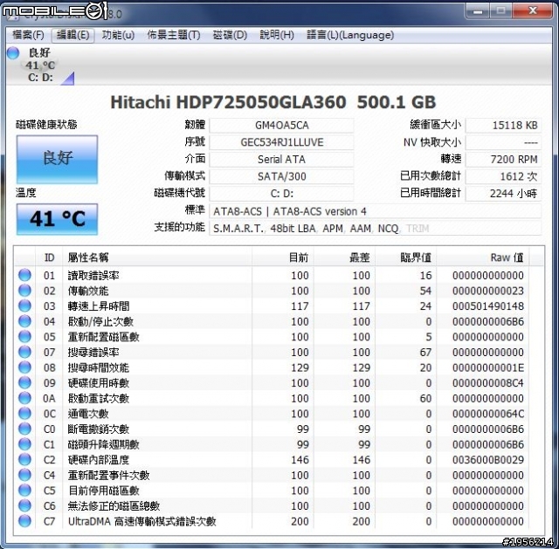
Task: Open the 磁碟(D) menu
Action: click(x=230, y=35)
